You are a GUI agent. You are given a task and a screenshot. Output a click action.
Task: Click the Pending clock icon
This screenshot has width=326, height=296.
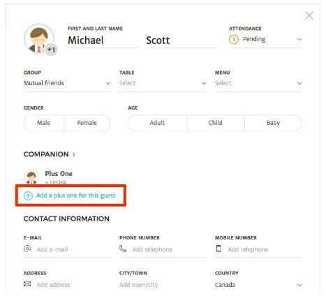tap(234, 39)
